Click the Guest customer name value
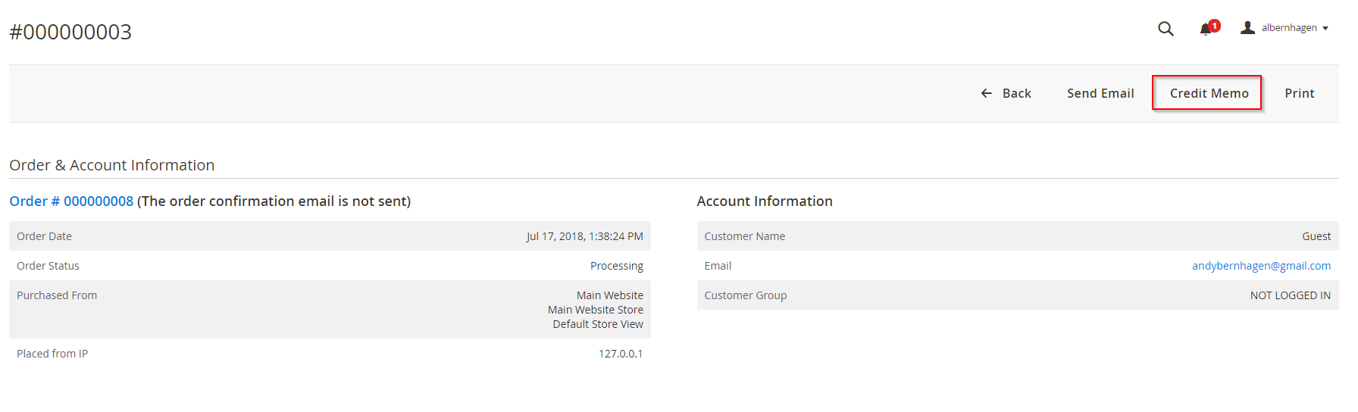The height and width of the screenshot is (412, 1358). 1316,236
